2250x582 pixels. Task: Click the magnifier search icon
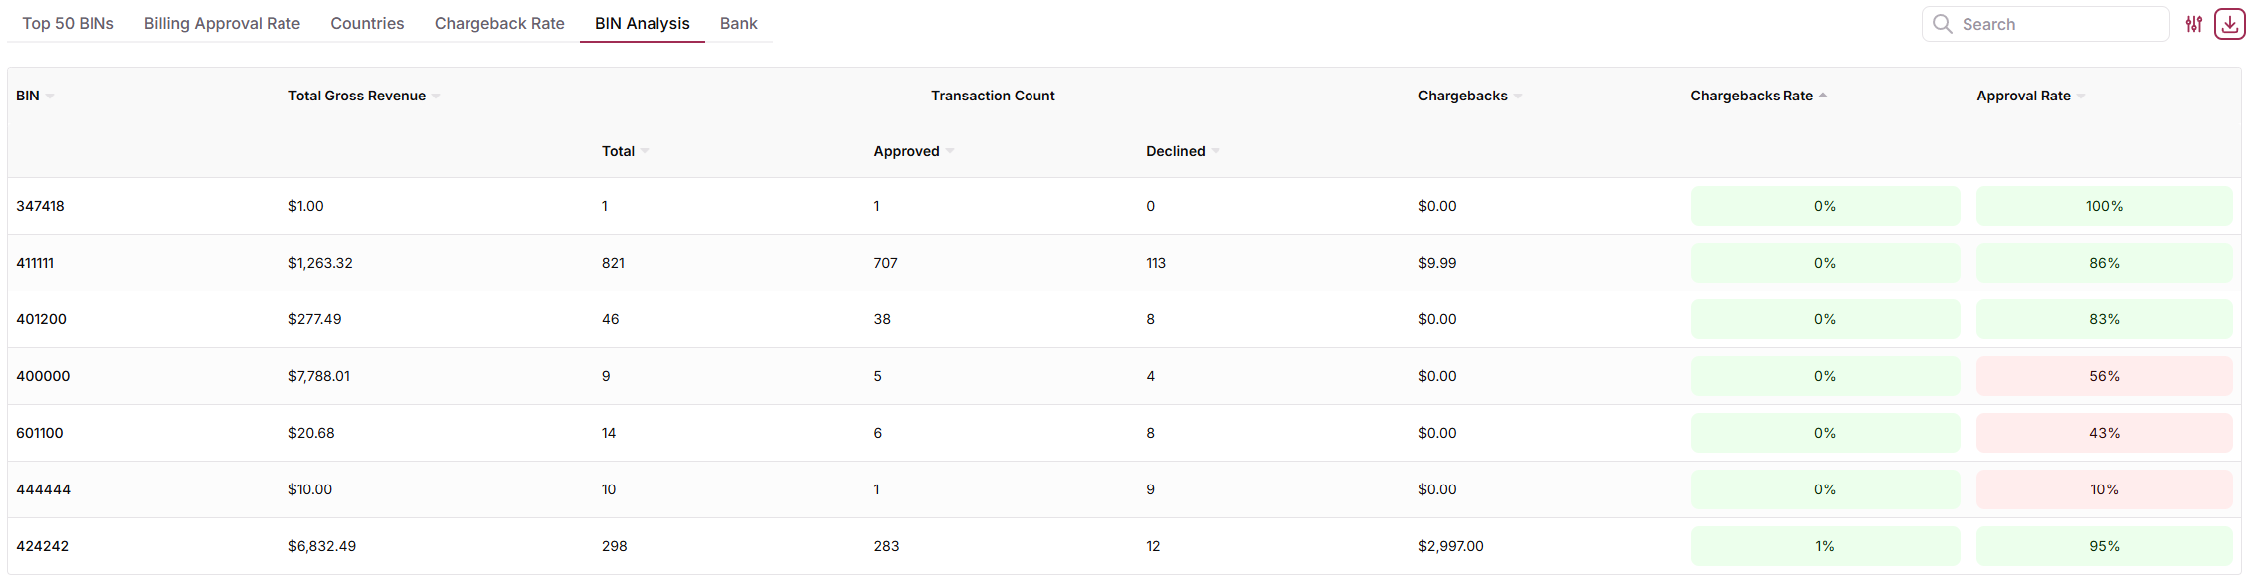1942,24
